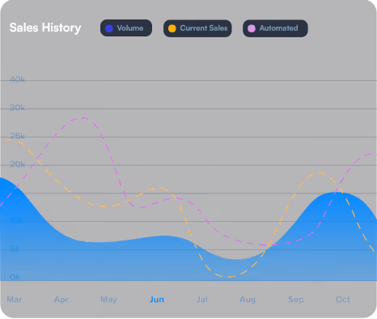Image resolution: width=377 pixels, height=319 pixels.
Task: Click the blue Volume color dot
Action: [x=109, y=28]
